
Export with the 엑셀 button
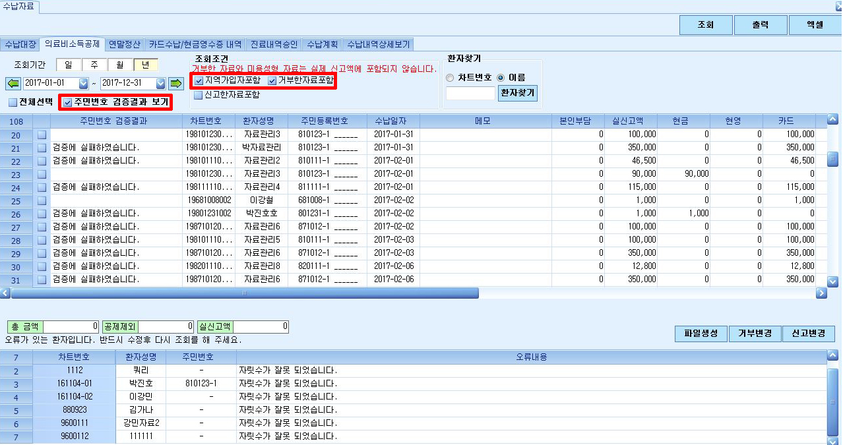(815, 25)
